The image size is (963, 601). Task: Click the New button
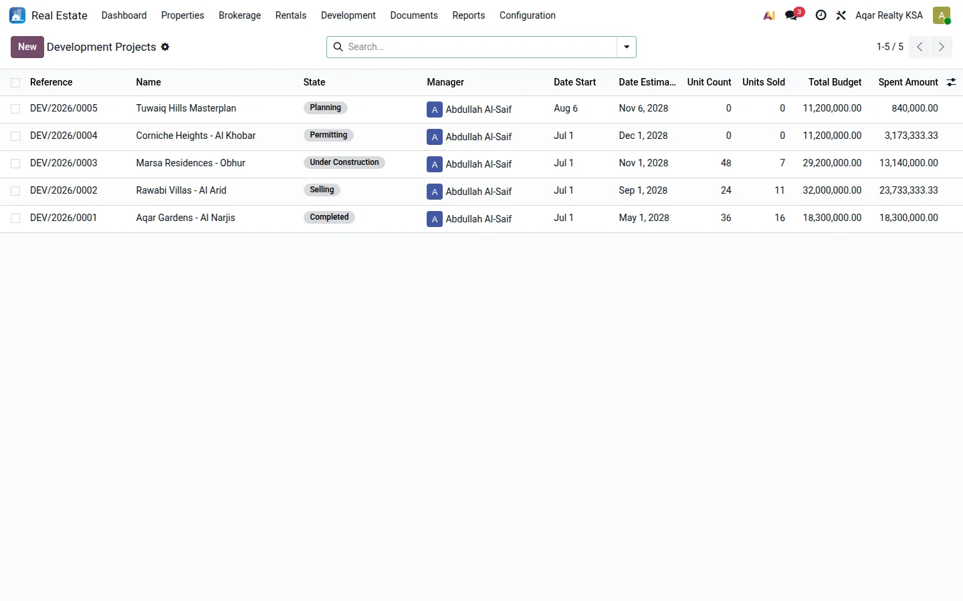tap(27, 47)
